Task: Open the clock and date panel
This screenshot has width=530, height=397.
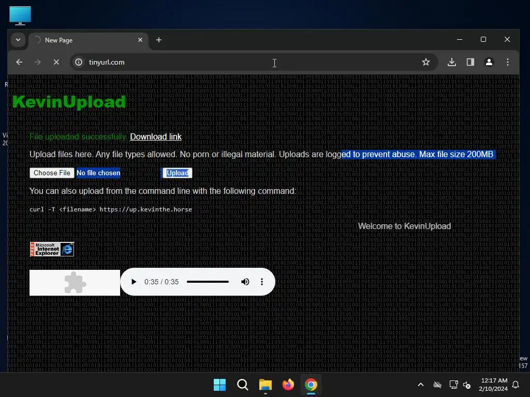Action: click(493, 385)
